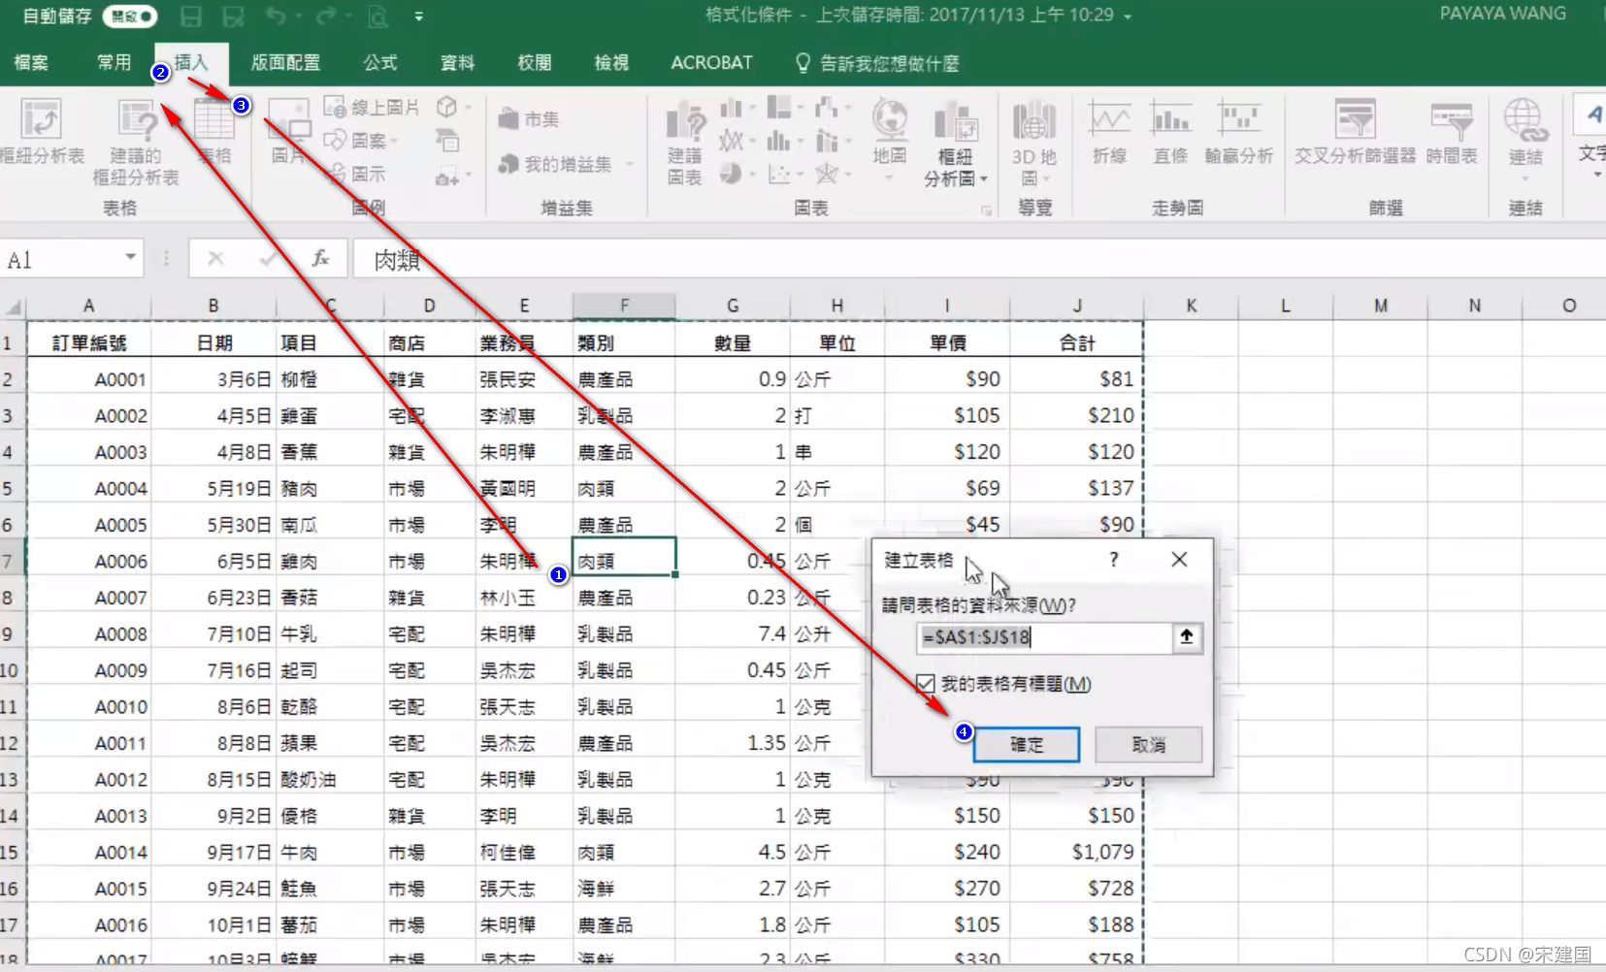Insert a Win/Loss sparkline
The width and height of the screenshot is (1606, 972).
tap(1239, 131)
